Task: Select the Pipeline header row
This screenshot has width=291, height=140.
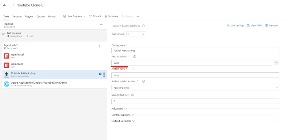Action: click(53, 25)
